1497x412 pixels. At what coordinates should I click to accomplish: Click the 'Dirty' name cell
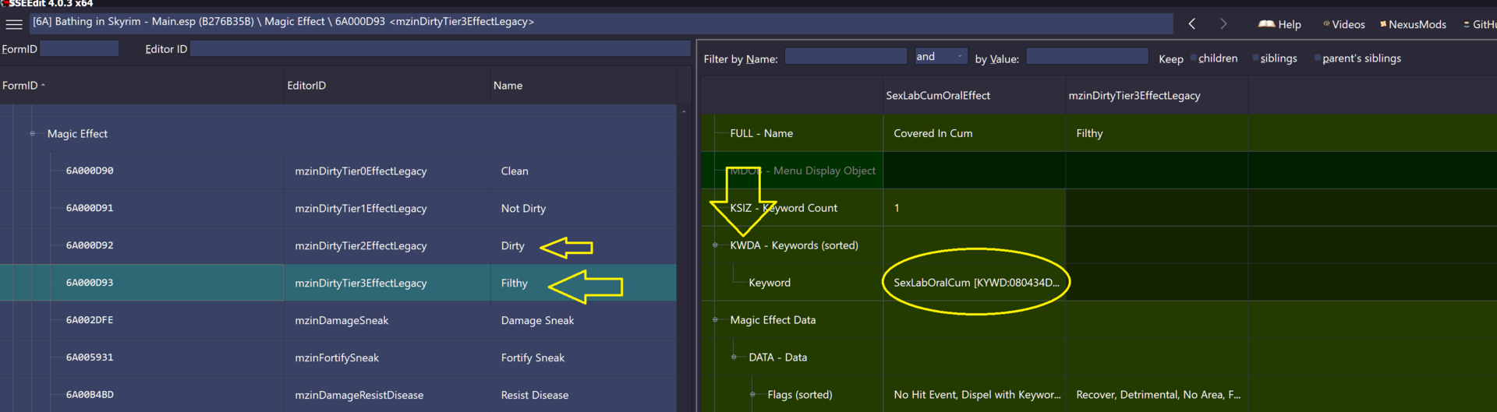click(584, 245)
